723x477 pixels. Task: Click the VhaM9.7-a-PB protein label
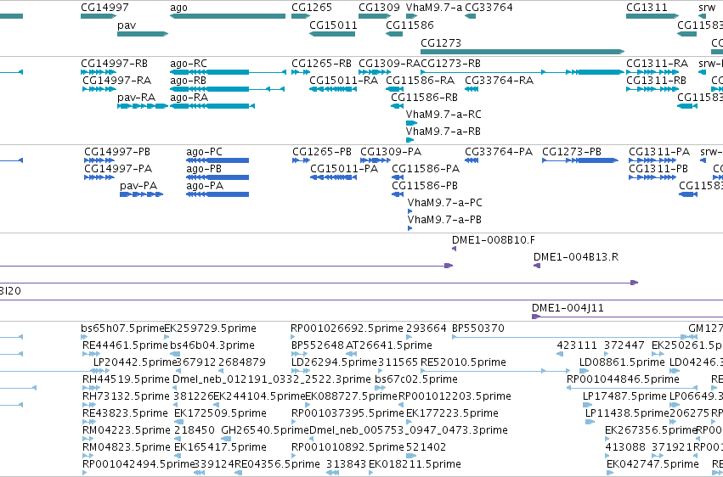tap(444, 220)
